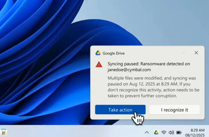209x137 pixels.
Task: Open the notification's three-dot options menu
Action: pyautogui.click(x=183, y=53)
